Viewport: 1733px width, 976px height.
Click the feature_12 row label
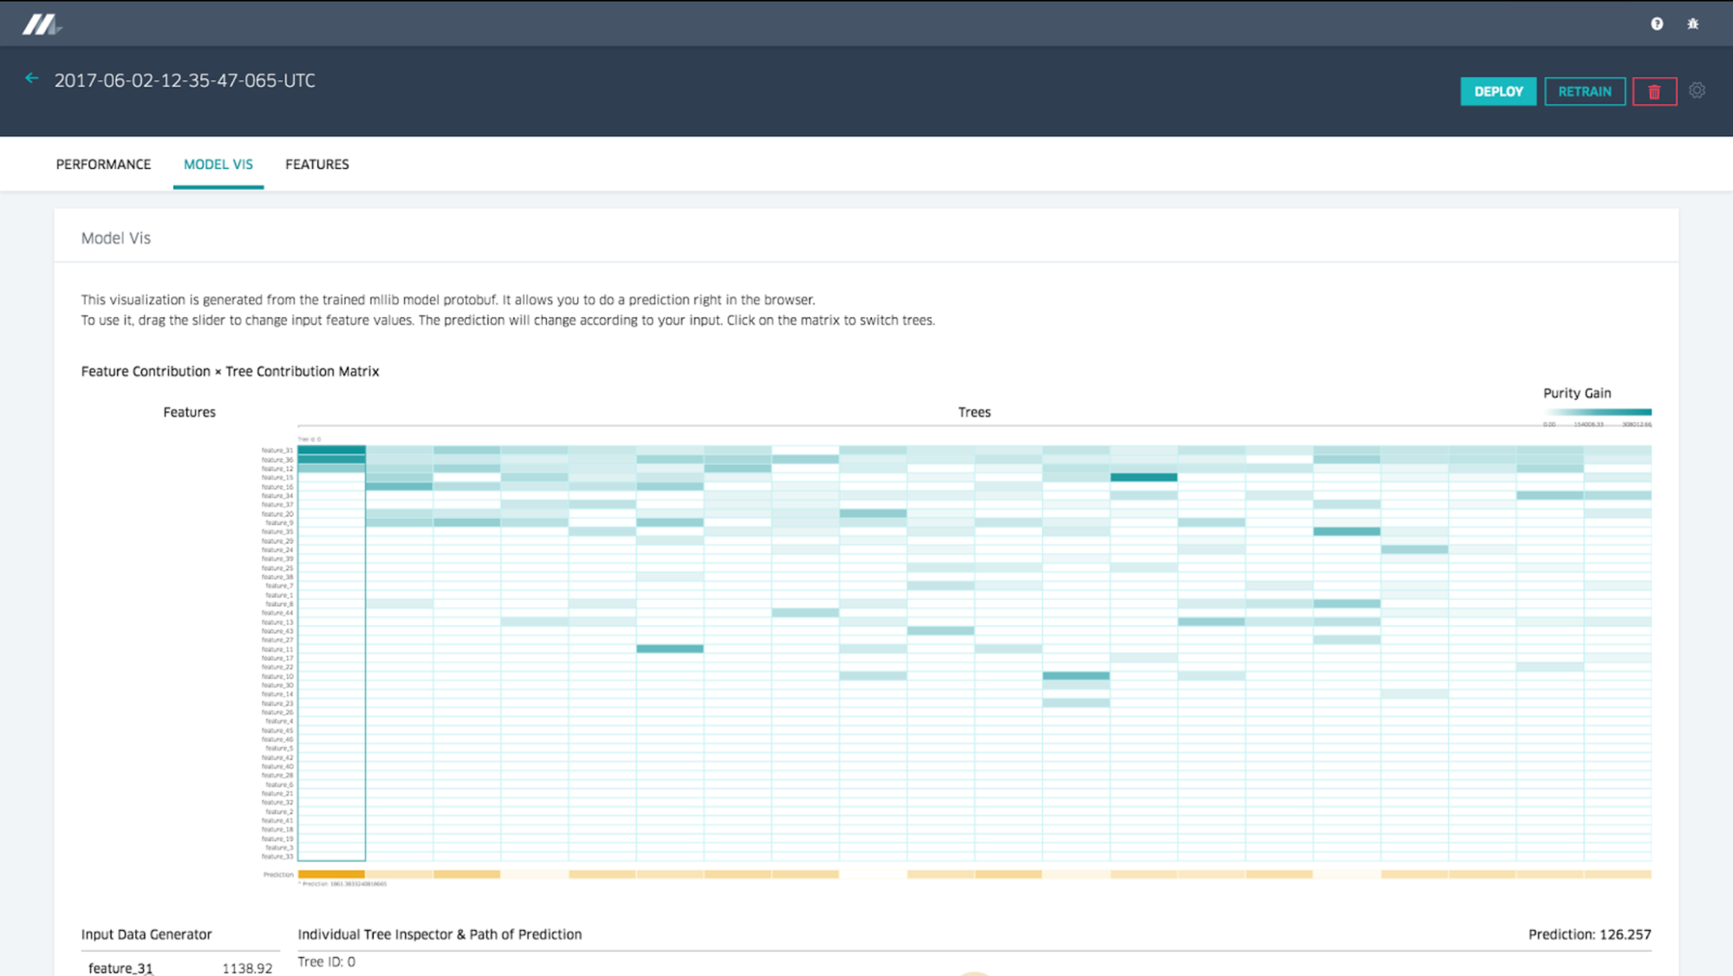coord(277,469)
